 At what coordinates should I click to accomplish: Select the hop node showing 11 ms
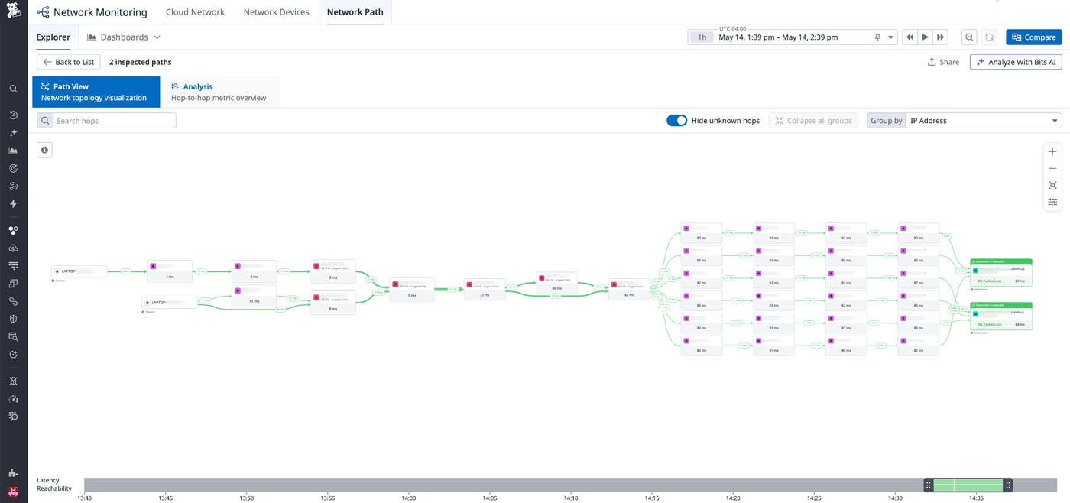point(255,296)
